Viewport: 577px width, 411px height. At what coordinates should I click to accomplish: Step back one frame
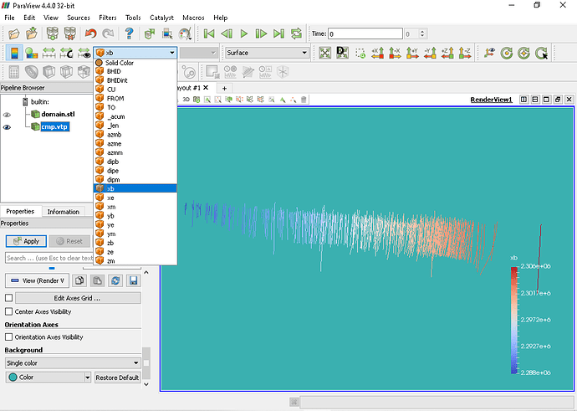227,33
